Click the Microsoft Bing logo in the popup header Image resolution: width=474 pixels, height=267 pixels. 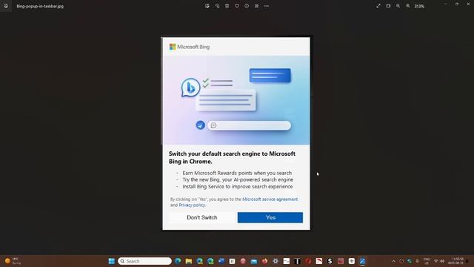click(x=190, y=47)
